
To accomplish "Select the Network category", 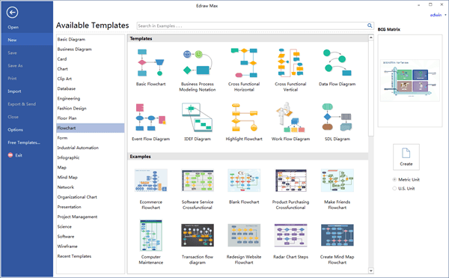I will (91, 187).
